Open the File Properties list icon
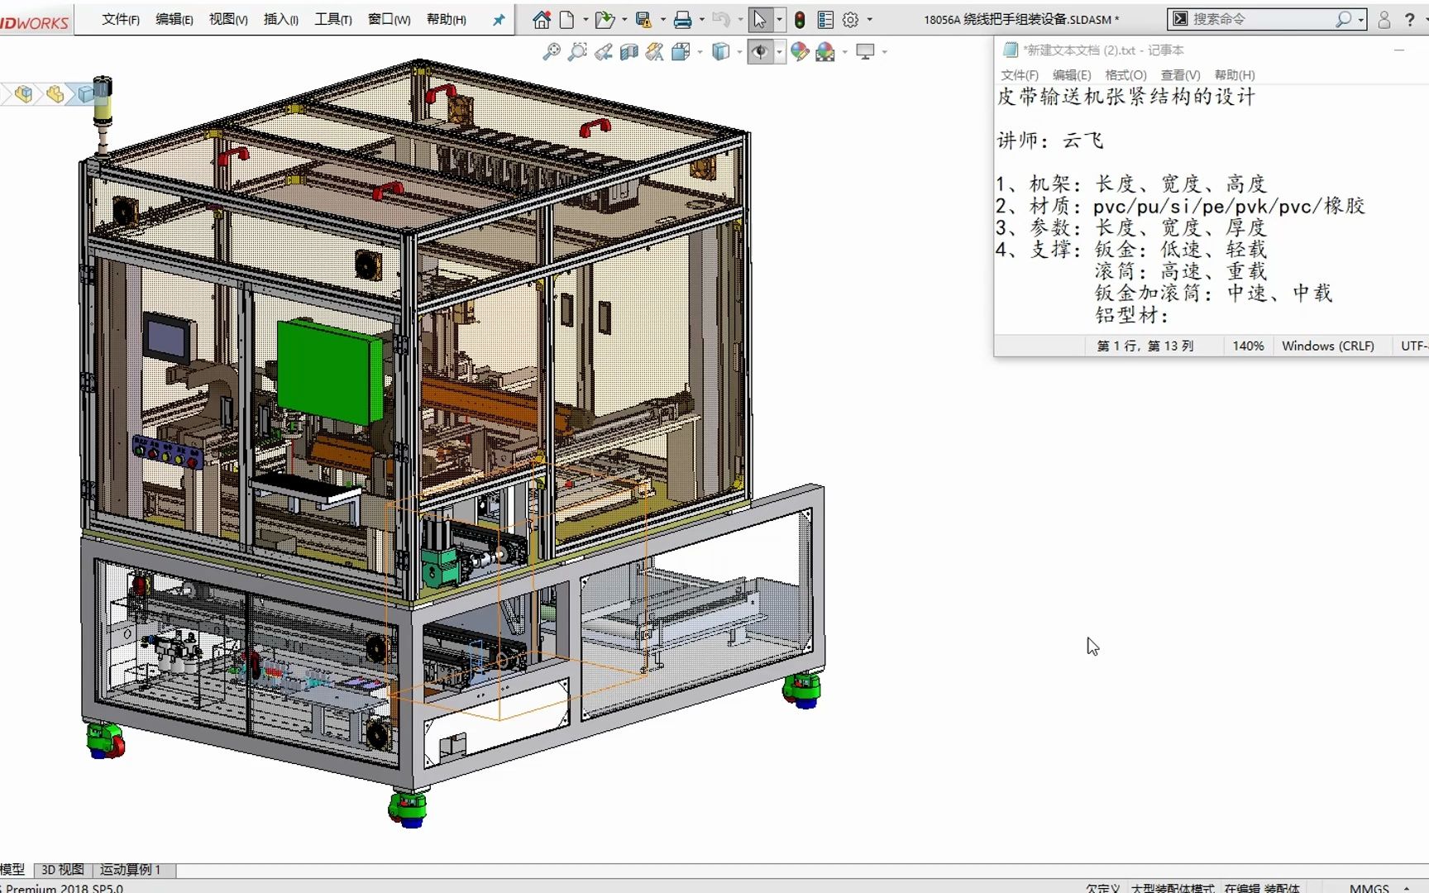 (825, 19)
